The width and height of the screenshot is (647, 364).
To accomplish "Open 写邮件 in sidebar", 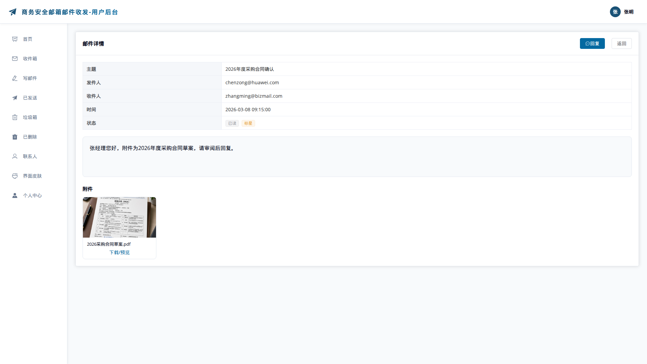I will (x=34, y=78).
